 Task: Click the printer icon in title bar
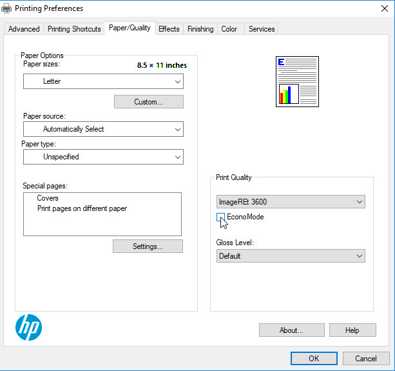(8, 8)
